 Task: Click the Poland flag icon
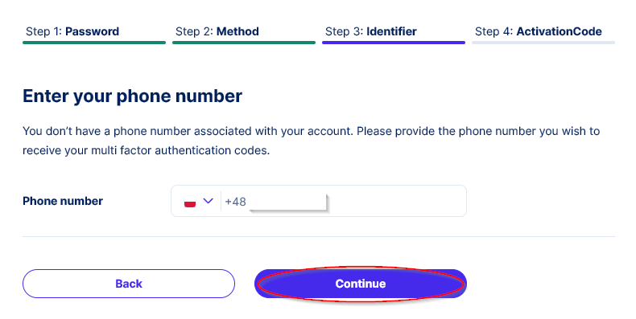point(190,201)
